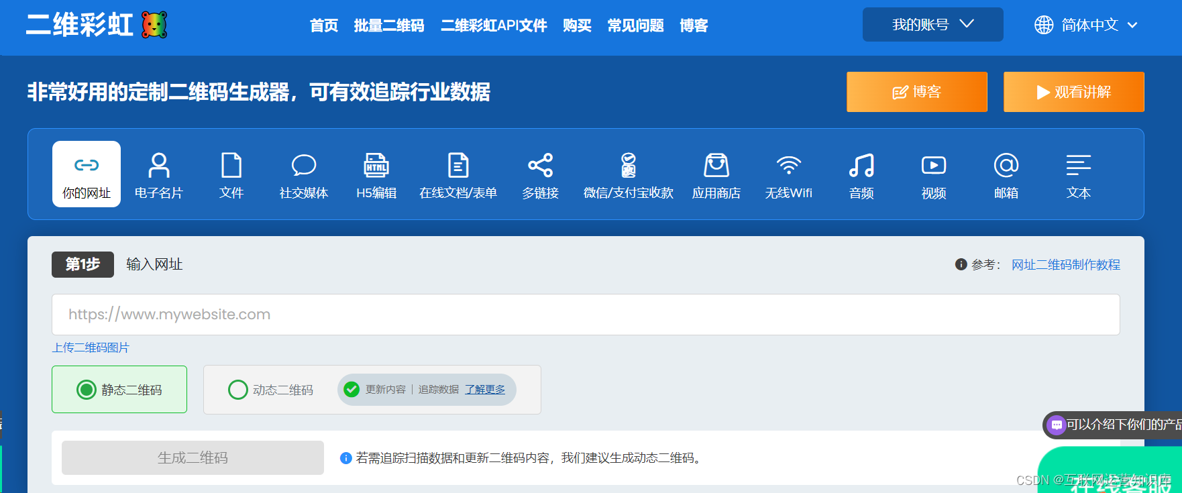This screenshot has height=493, width=1182.
Task: Select the 无线Wifi icon
Action: click(789, 165)
